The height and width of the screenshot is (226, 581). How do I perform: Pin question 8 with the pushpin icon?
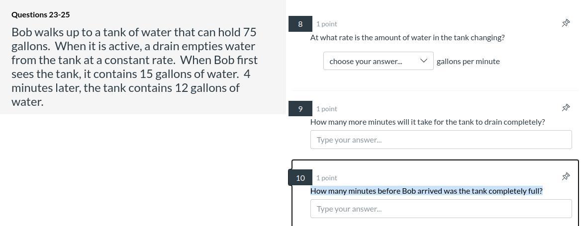pyautogui.click(x=566, y=23)
